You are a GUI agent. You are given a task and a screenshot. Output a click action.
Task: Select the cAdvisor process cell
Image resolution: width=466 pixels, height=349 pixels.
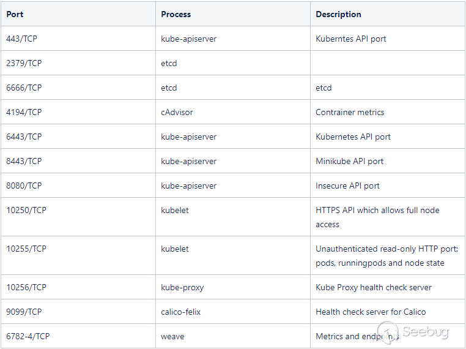pyautogui.click(x=177, y=112)
